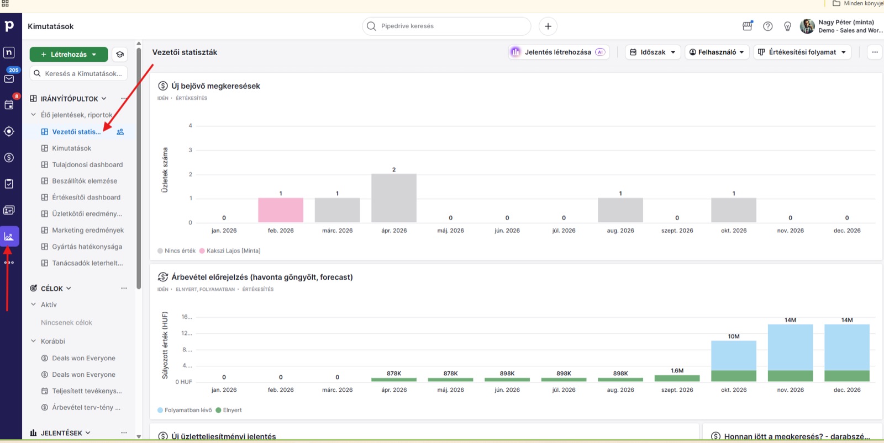Open the Pipedrive logo home

[9, 26]
